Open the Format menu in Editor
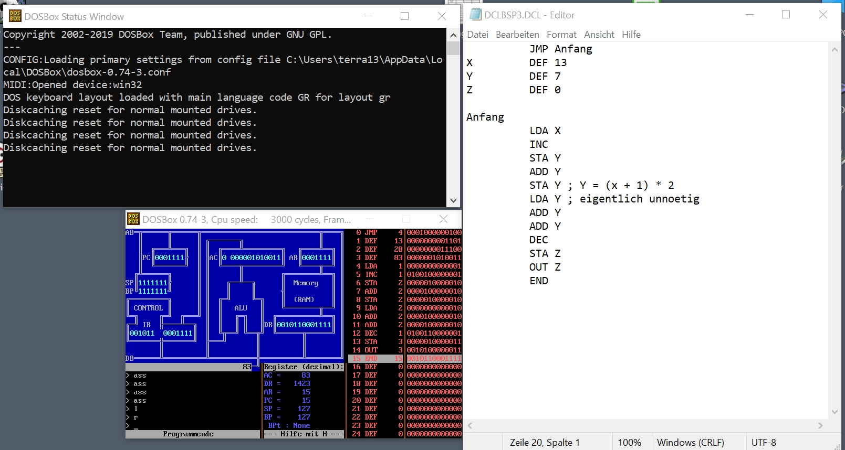Viewport: 845px width, 450px height. (561, 35)
